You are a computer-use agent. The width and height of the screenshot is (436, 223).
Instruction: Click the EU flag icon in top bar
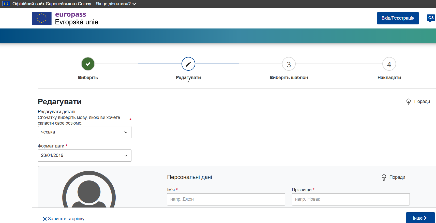pos(6,4)
